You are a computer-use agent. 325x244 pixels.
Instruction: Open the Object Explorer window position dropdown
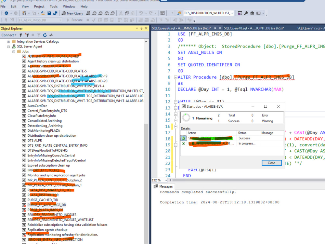[x=137, y=28]
